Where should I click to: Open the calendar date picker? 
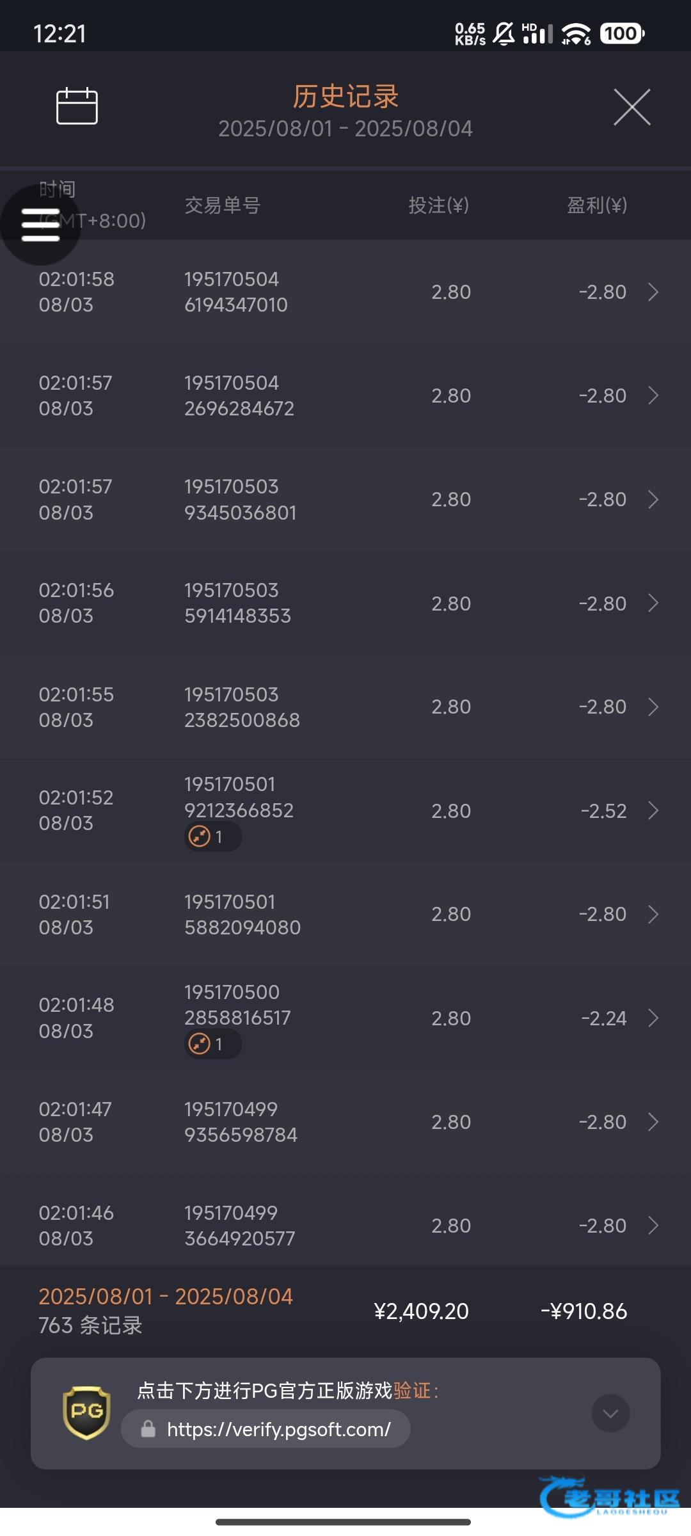click(77, 106)
